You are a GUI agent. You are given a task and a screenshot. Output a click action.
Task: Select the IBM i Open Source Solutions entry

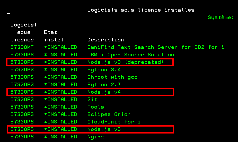click(132, 55)
